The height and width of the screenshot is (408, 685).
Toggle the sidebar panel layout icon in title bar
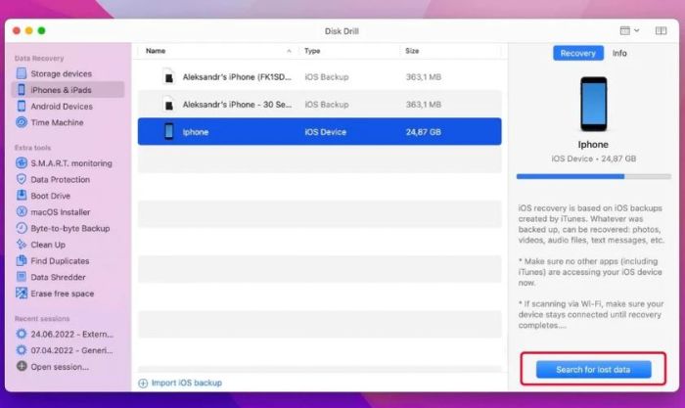click(661, 30)
